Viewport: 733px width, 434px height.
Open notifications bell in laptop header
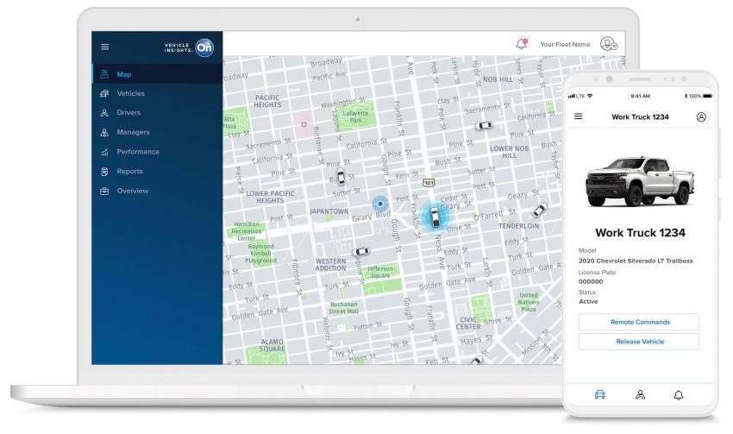tap(521, 44)
